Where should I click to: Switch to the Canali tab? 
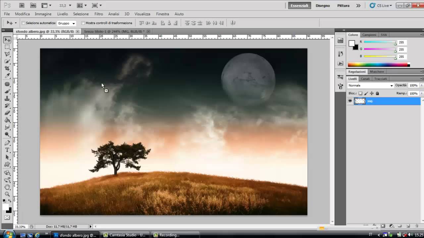(365, 79)
